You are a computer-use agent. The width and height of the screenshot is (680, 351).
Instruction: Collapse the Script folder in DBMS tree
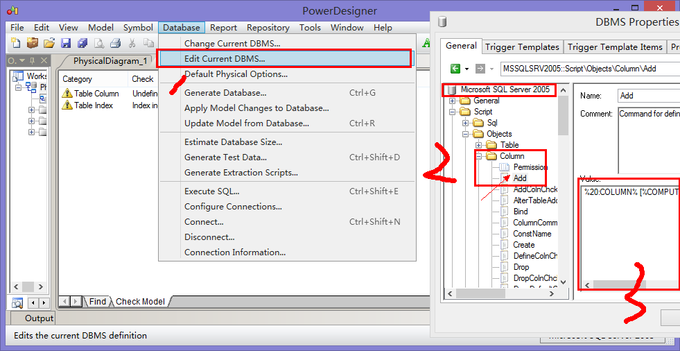453,112
